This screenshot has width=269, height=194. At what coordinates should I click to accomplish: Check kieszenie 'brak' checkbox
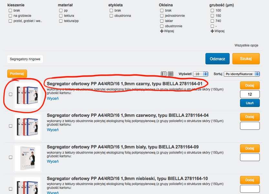coord(10,10)
